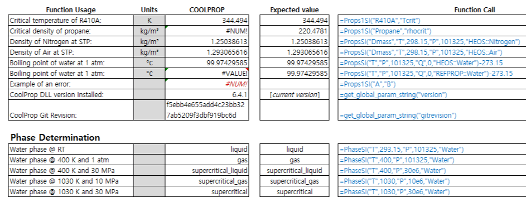Select the Props1SI R410A Tcrit formula cell
The image size is (526, 202).
point(432,21)
